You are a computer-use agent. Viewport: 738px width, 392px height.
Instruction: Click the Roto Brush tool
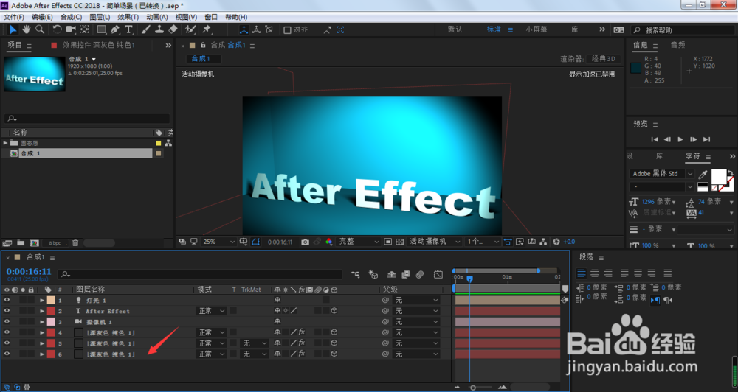click(190, 29)
